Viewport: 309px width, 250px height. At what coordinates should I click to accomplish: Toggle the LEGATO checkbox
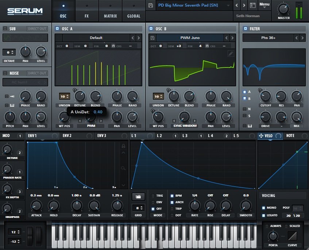click(x=263, y=215)
